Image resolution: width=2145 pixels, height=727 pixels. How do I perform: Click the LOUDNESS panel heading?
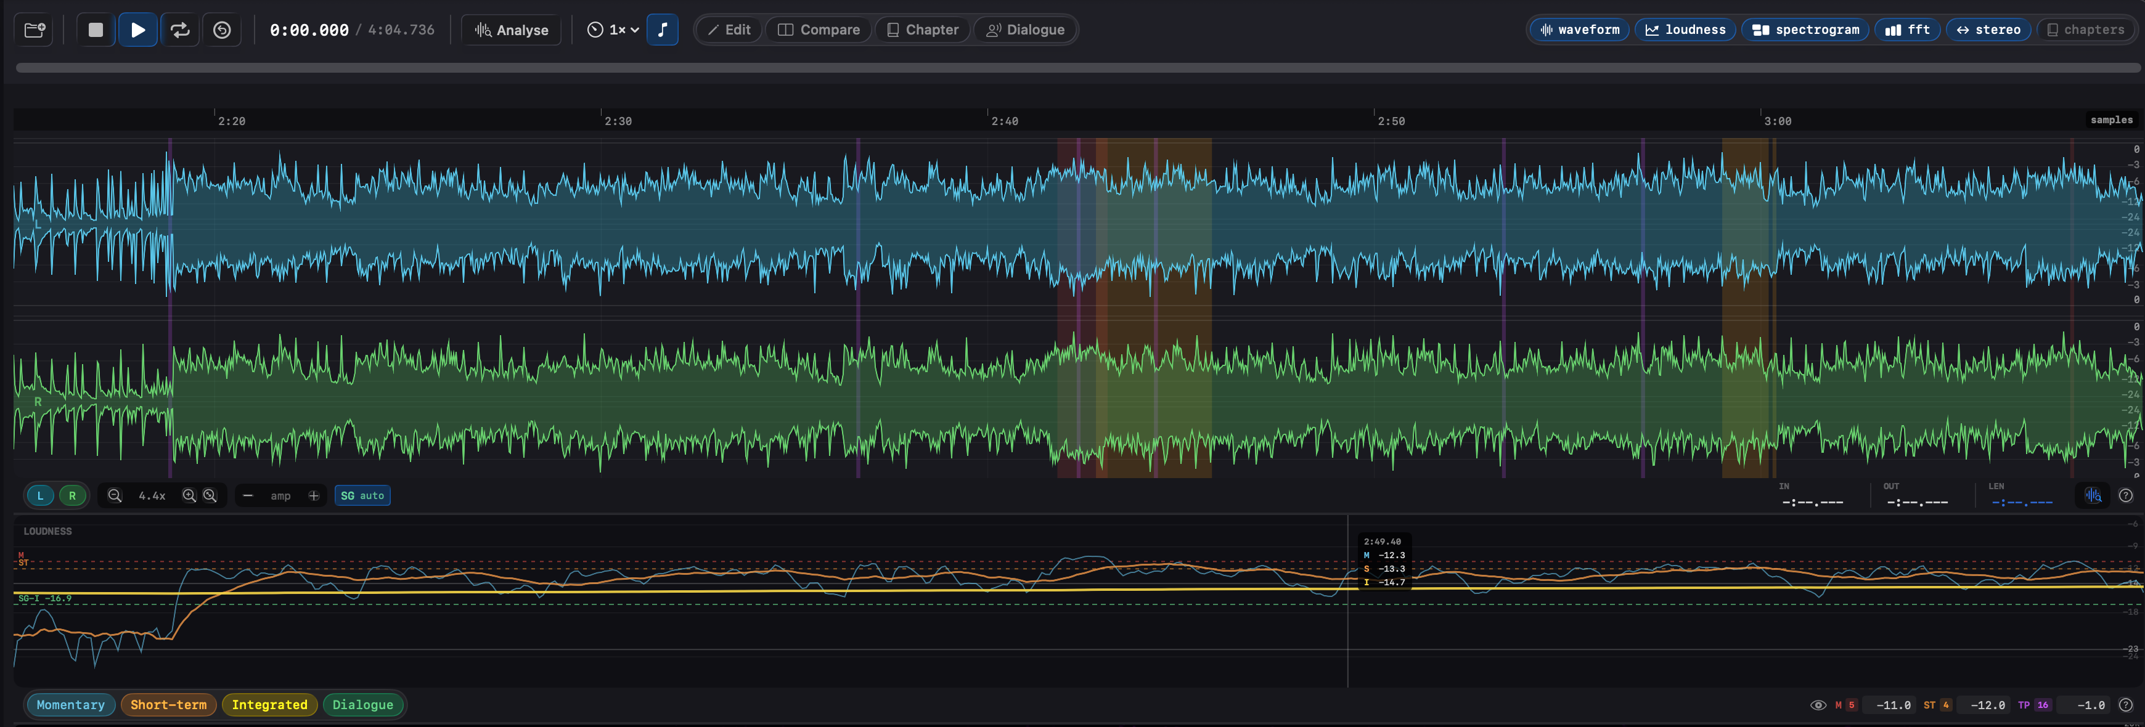pyautogui.click(x=47, y=531)
